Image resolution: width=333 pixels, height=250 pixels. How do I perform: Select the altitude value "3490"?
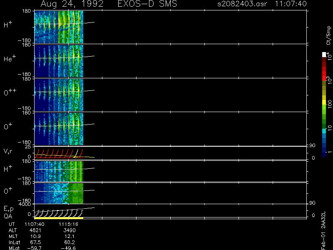70,230
